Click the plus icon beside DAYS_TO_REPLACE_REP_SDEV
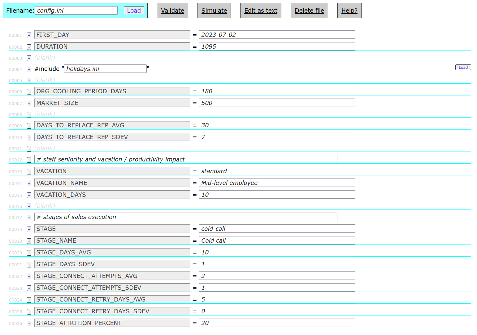 29,138
